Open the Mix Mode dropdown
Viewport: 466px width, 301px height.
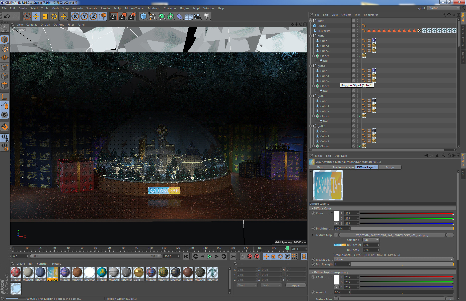pos(394,259)
